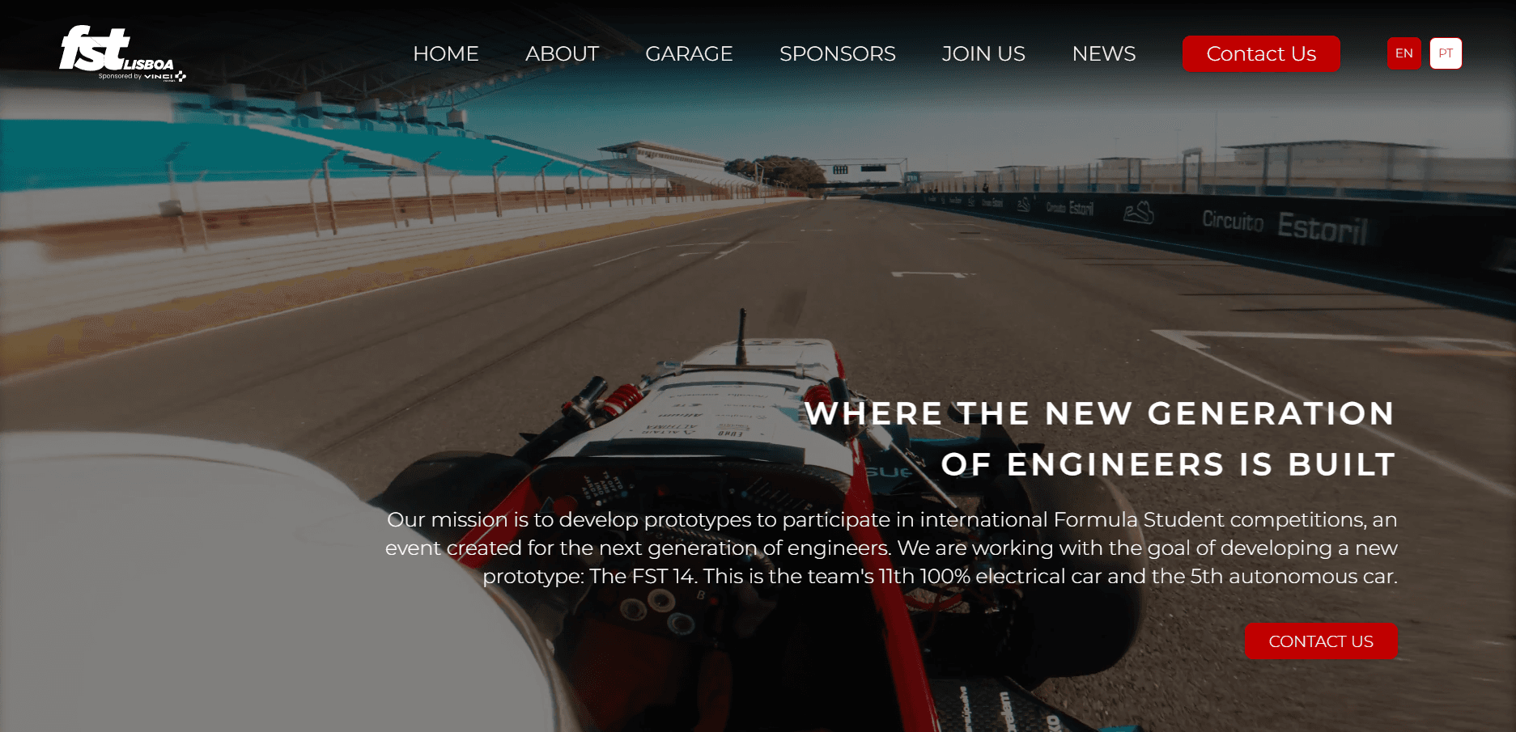The width and height of the screenshot is (1516, 732).
Task: Open the SPONSORS page
Action: coord(837,53)
